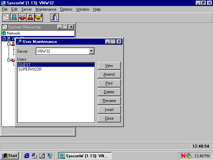This screenshot has height=160, width=213.
Task: Open the Window menu
Action: click(x=83, y=9)
